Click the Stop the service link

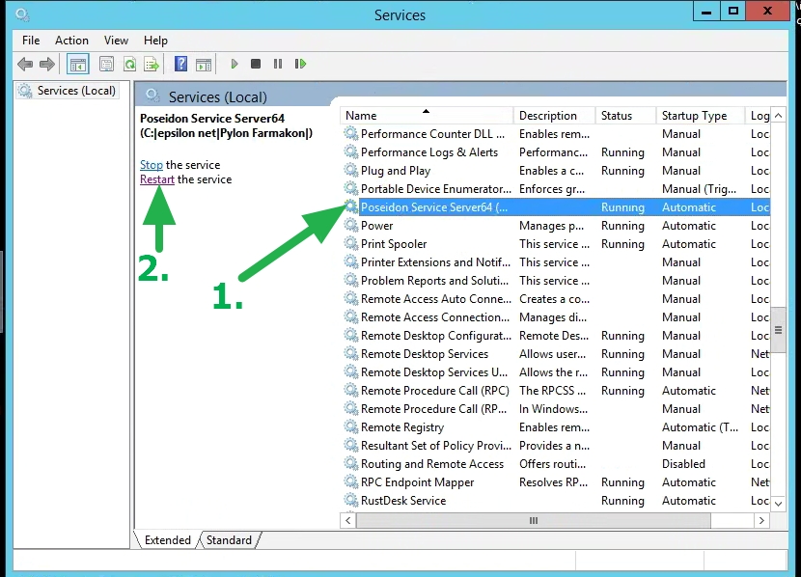click(x=151, y=165)
